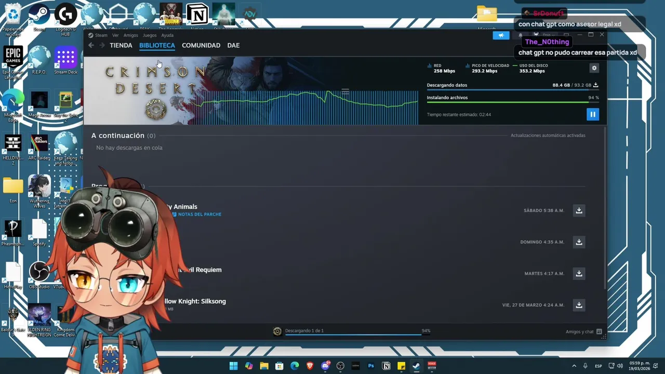Open HELLDIVERS 2 desktop shortcut
Image resolution: width=665 pixels, height=374 pixels.
pyautogui.click(x=13, y=150)
